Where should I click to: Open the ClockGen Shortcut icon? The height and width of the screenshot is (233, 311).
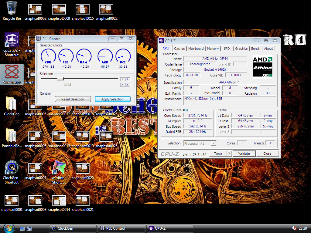point(12,172)
